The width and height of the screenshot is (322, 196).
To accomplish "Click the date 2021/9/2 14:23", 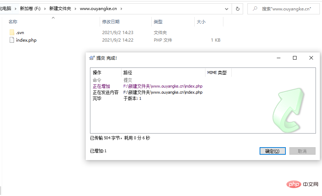I will [118, 33].
